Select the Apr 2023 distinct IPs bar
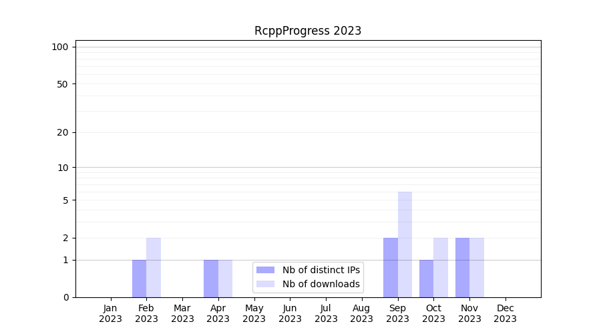The image size is (601, 334). click(x=211, y=279)
